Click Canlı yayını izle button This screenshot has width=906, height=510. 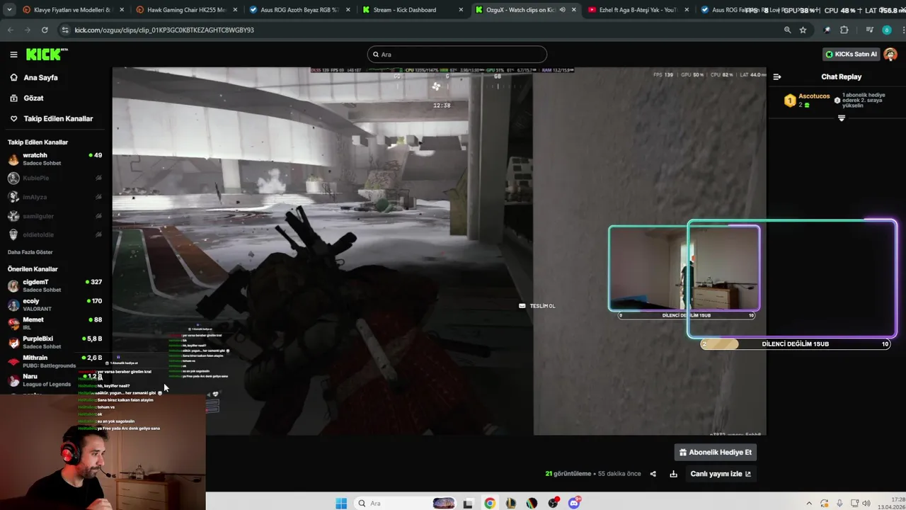pyautogui.click(x=721, y=474)
